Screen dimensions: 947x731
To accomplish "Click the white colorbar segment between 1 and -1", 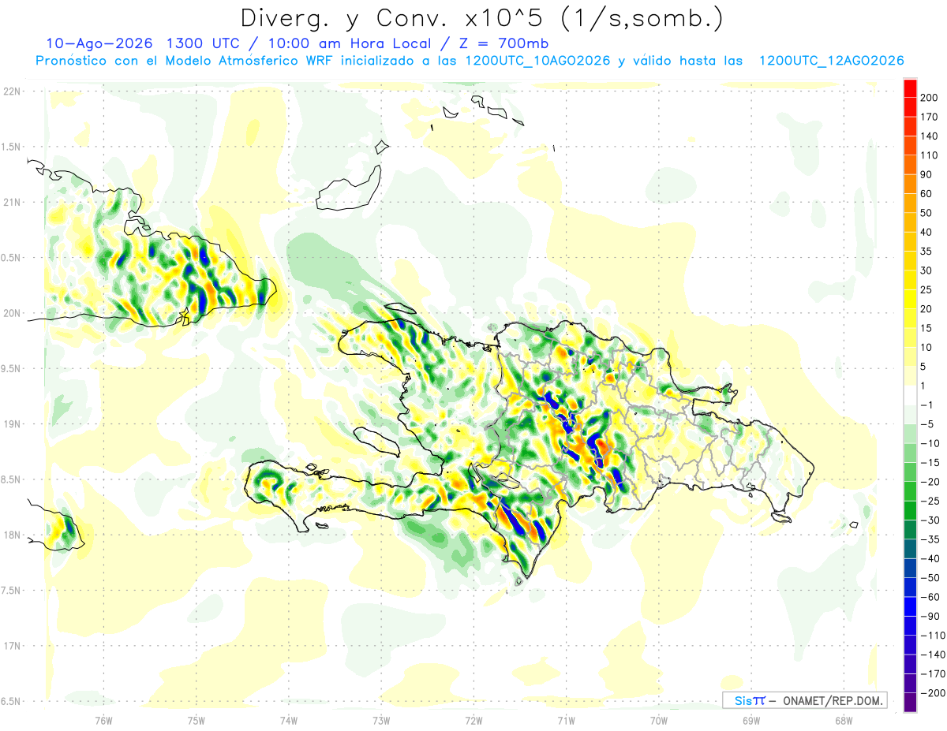I will (x=910, y=395).
